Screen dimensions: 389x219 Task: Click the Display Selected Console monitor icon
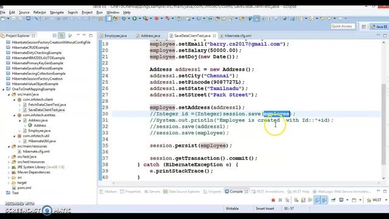point(342,200)
